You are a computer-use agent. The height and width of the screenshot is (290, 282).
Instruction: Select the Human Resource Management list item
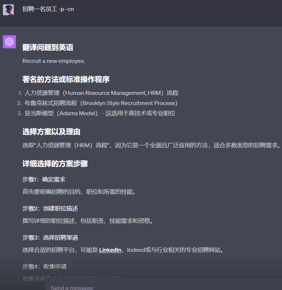(x=101, y=93)
